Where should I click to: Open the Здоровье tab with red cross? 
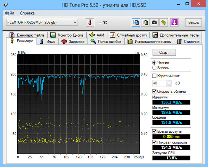tap(73, 41)
